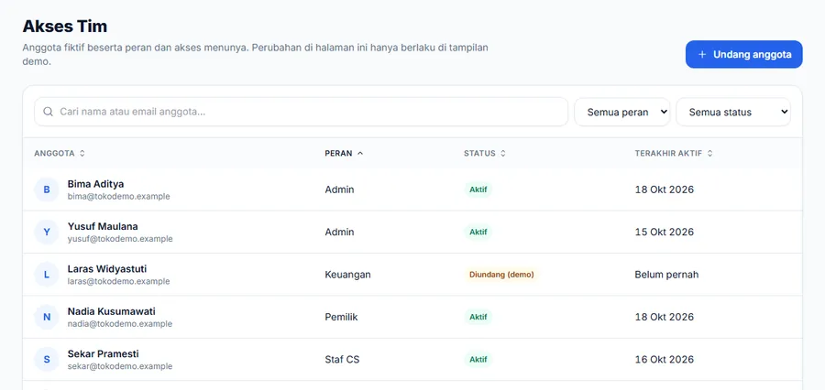Viewport: 825px width, 390px height.
Task: Click the 15 Okt 2026 date
Action: [664, 233]
